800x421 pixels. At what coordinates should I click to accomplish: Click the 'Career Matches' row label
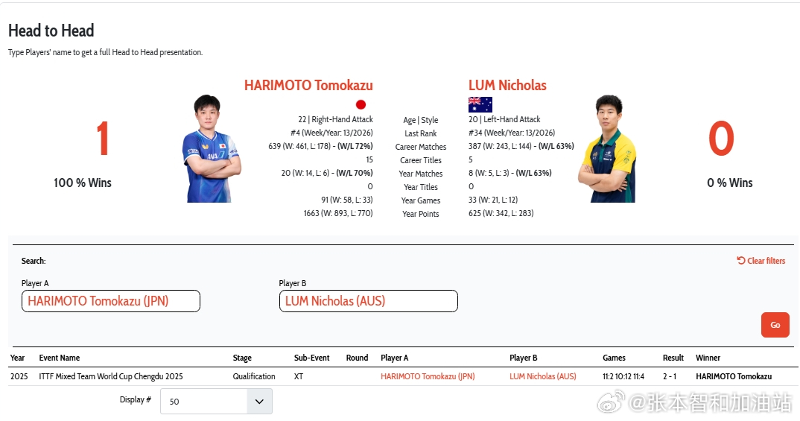click(x=420, y=147)
